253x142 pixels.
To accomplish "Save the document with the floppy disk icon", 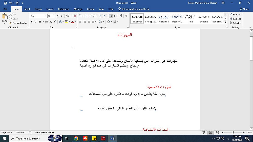I will tap(5, 3).
